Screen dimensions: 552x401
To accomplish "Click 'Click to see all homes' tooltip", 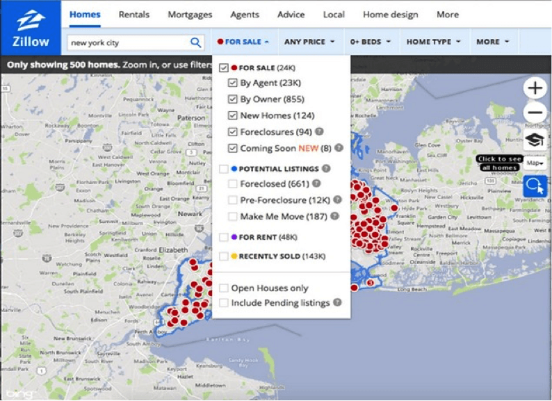I will (x=499, y=163).
